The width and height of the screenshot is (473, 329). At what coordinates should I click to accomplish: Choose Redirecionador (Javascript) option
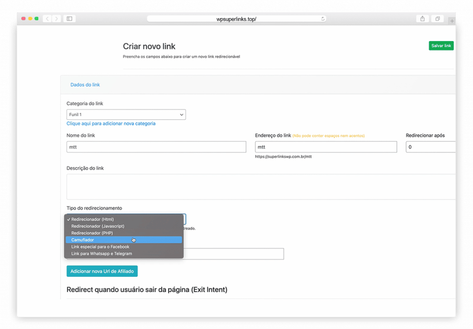[x=123, y=226]
